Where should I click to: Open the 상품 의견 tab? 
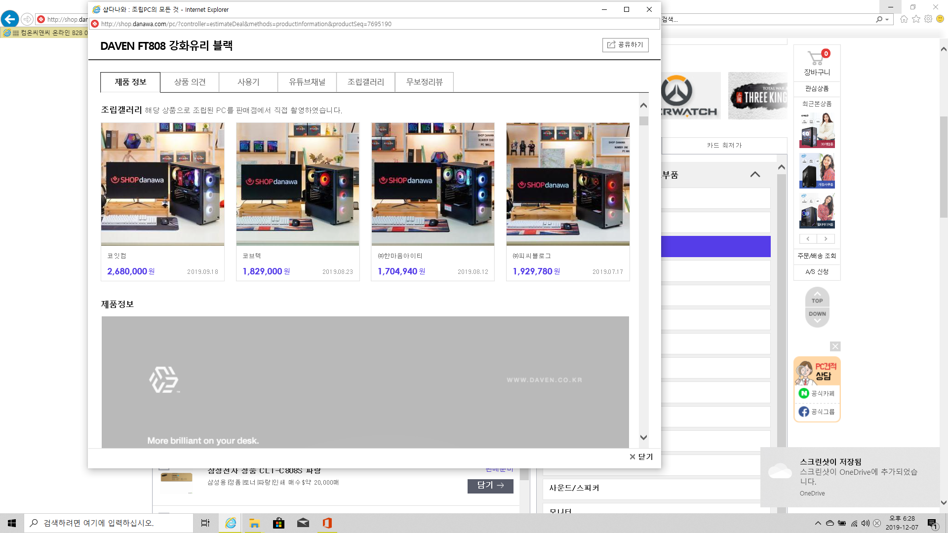[190, 82]
